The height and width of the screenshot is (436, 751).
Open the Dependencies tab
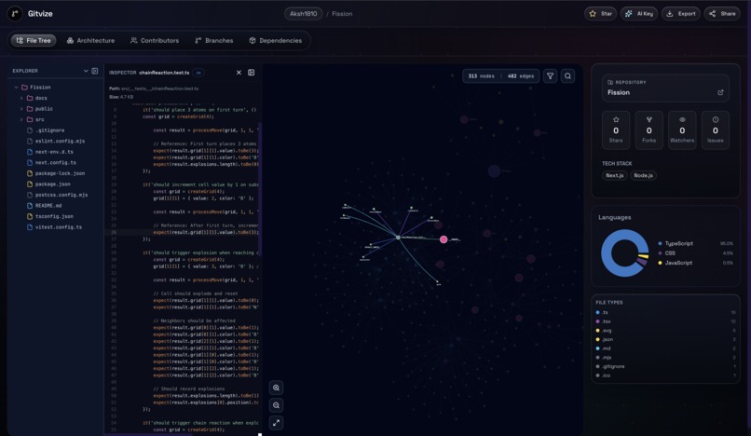(x=276, y=41)
